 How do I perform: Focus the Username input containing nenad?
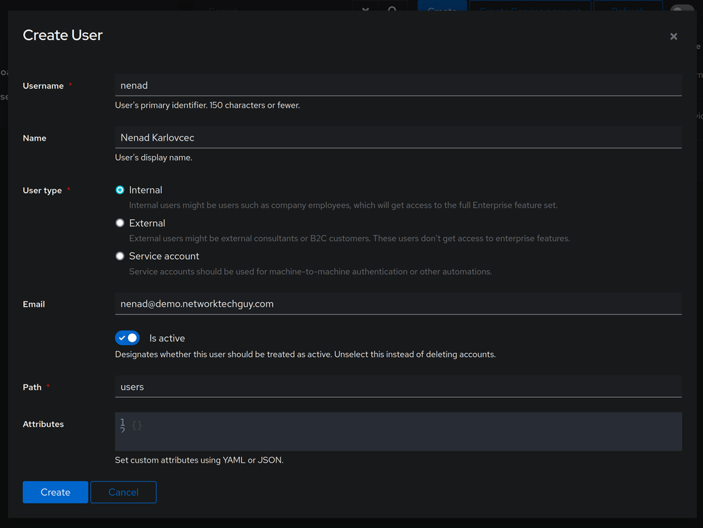[398, 85]
